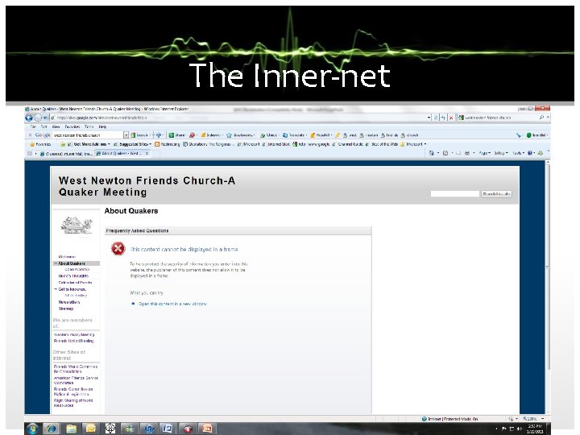Click the Share button on Google toolbar
580x435 pixels.
(x=177, y=135)
